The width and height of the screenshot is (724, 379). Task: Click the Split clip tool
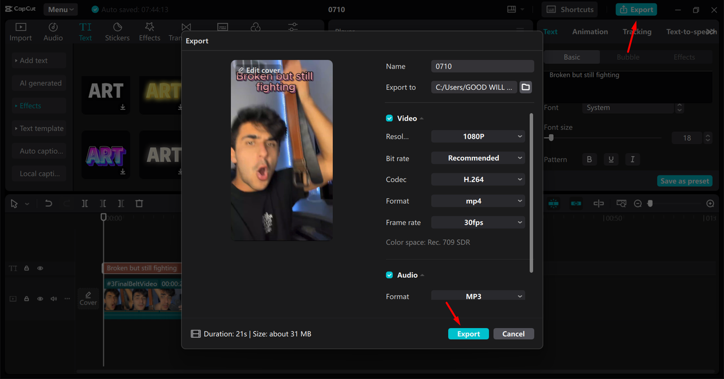(85, 204)
